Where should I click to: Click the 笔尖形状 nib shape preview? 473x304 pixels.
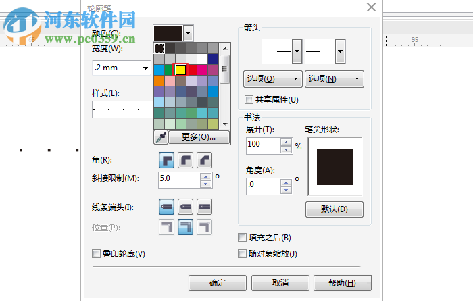[x=335, y=167]
